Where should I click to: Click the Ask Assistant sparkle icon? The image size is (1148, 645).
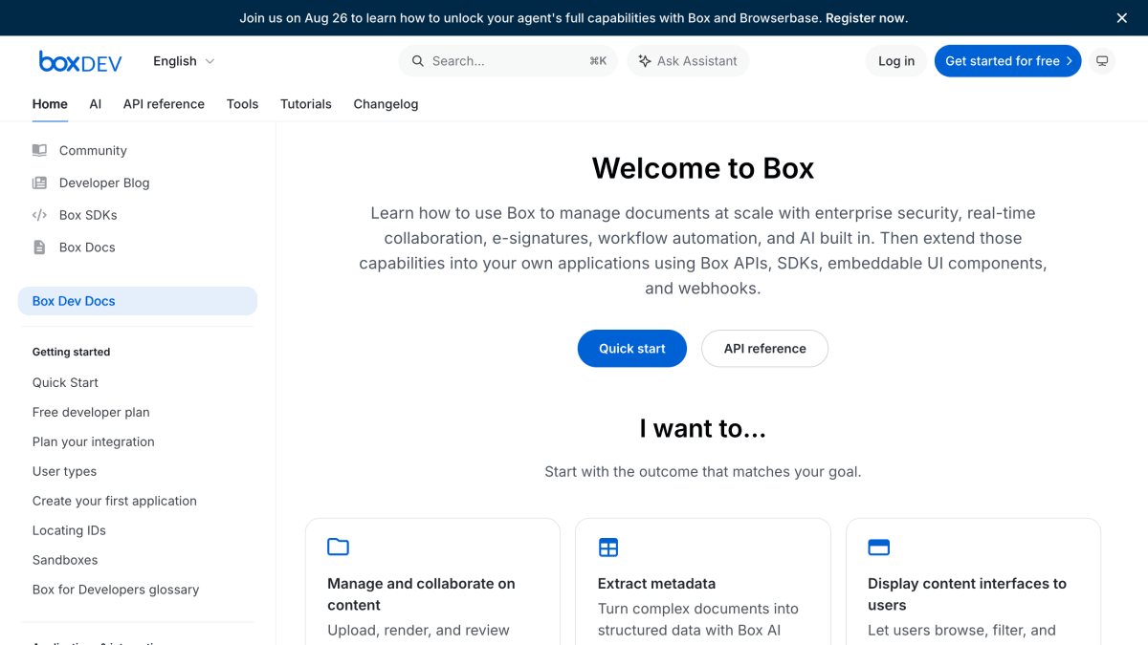tap(645, 61)
